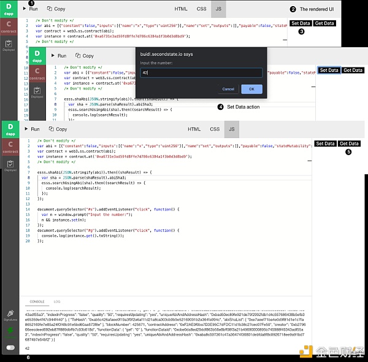
Task: Click line number 14 in bottom editor gutter
Action: [x=28, y=209]
